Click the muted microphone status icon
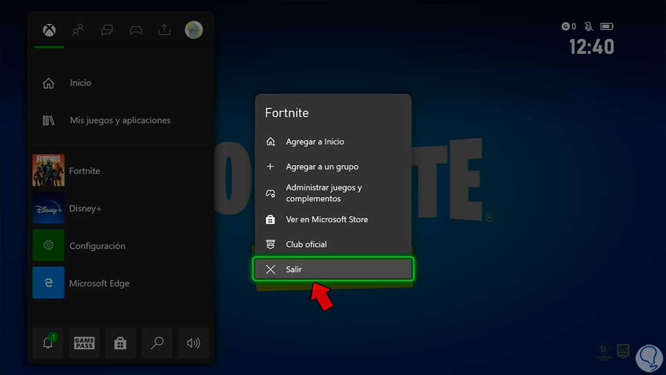 click(588, 26)
